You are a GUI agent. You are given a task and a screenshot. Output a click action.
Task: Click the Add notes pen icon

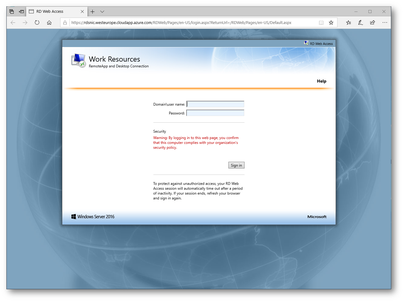coord(361,22)
